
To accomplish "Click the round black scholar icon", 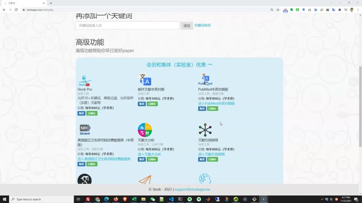I will 84,179.
